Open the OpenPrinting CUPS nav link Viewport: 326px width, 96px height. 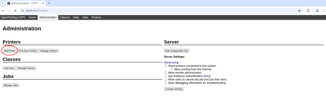tap(13, 17)
